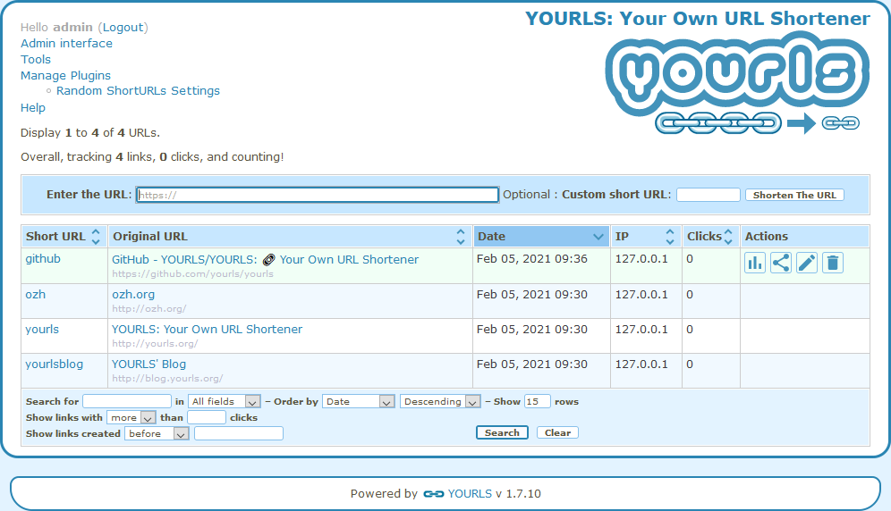Open the Tools menu link
Image resolution: width=891 pixels, height=511 pixels.
(36, 60)
